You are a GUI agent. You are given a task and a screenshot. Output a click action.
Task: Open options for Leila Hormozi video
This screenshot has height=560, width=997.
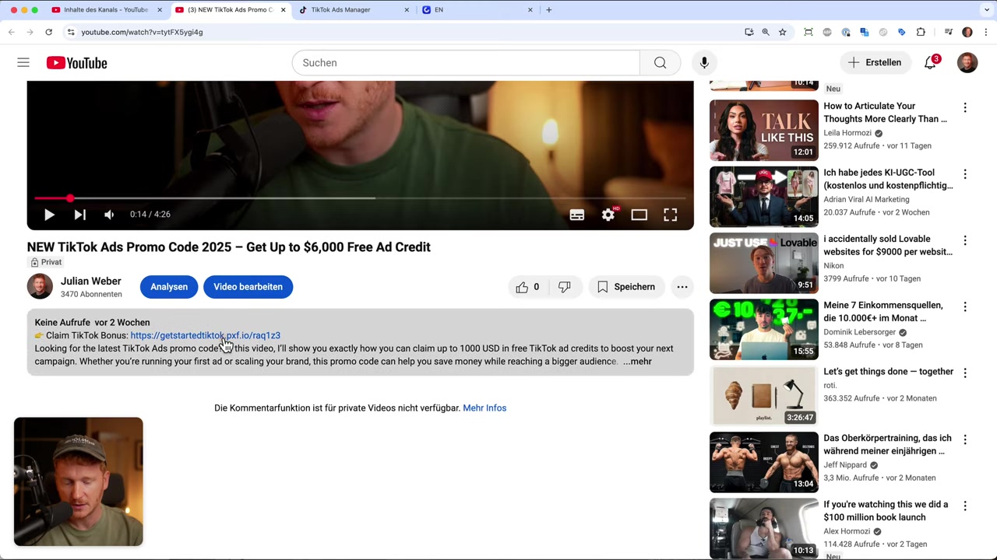(965, 107)
